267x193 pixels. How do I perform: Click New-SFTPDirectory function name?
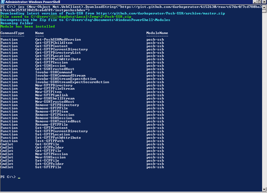point(54,85)
